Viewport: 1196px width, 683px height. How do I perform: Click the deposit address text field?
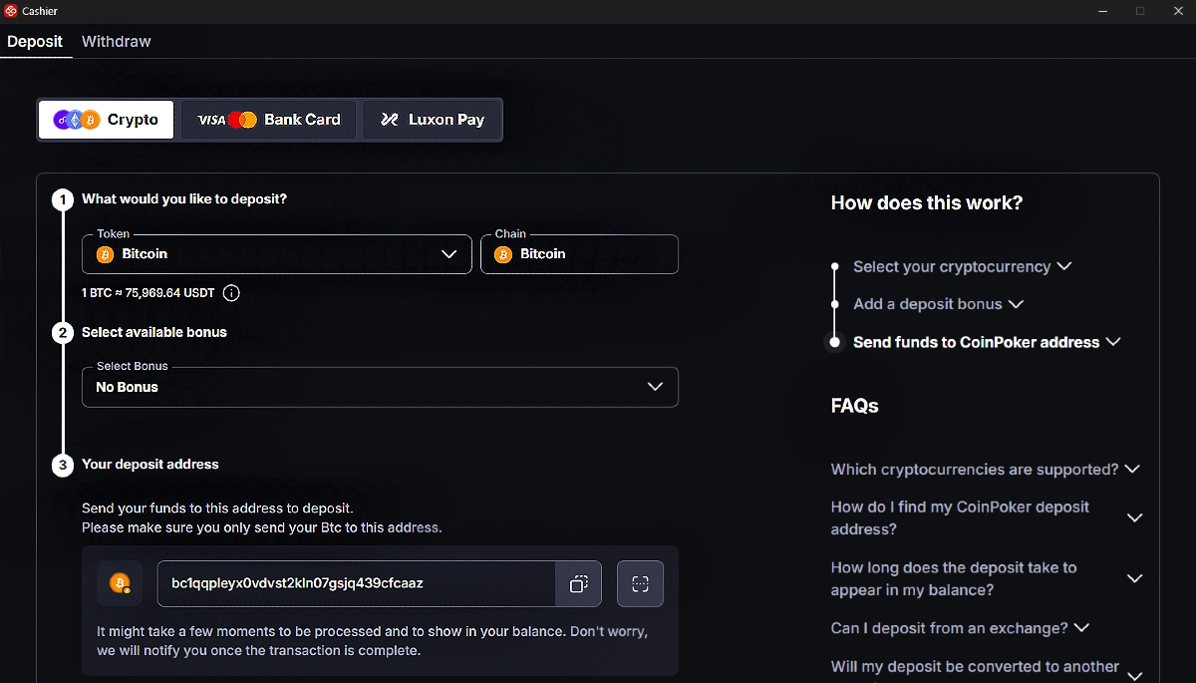[356, 584]
